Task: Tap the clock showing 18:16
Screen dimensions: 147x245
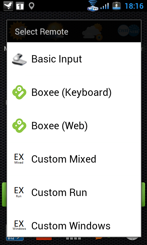Action: pos(134,6)
